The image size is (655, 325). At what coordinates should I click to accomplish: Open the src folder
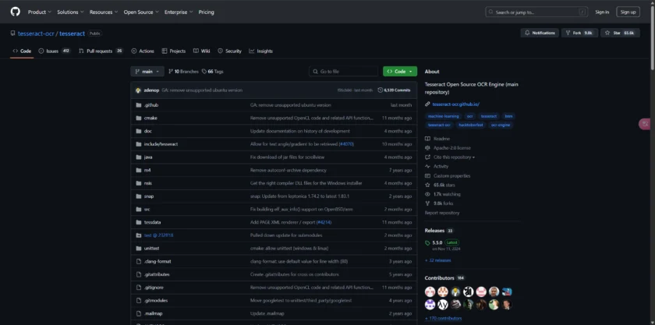[147, 210]
